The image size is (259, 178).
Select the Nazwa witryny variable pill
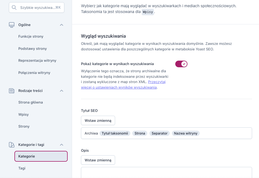[x=186, y=133]
